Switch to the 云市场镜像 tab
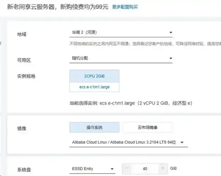 pos(148,127)
